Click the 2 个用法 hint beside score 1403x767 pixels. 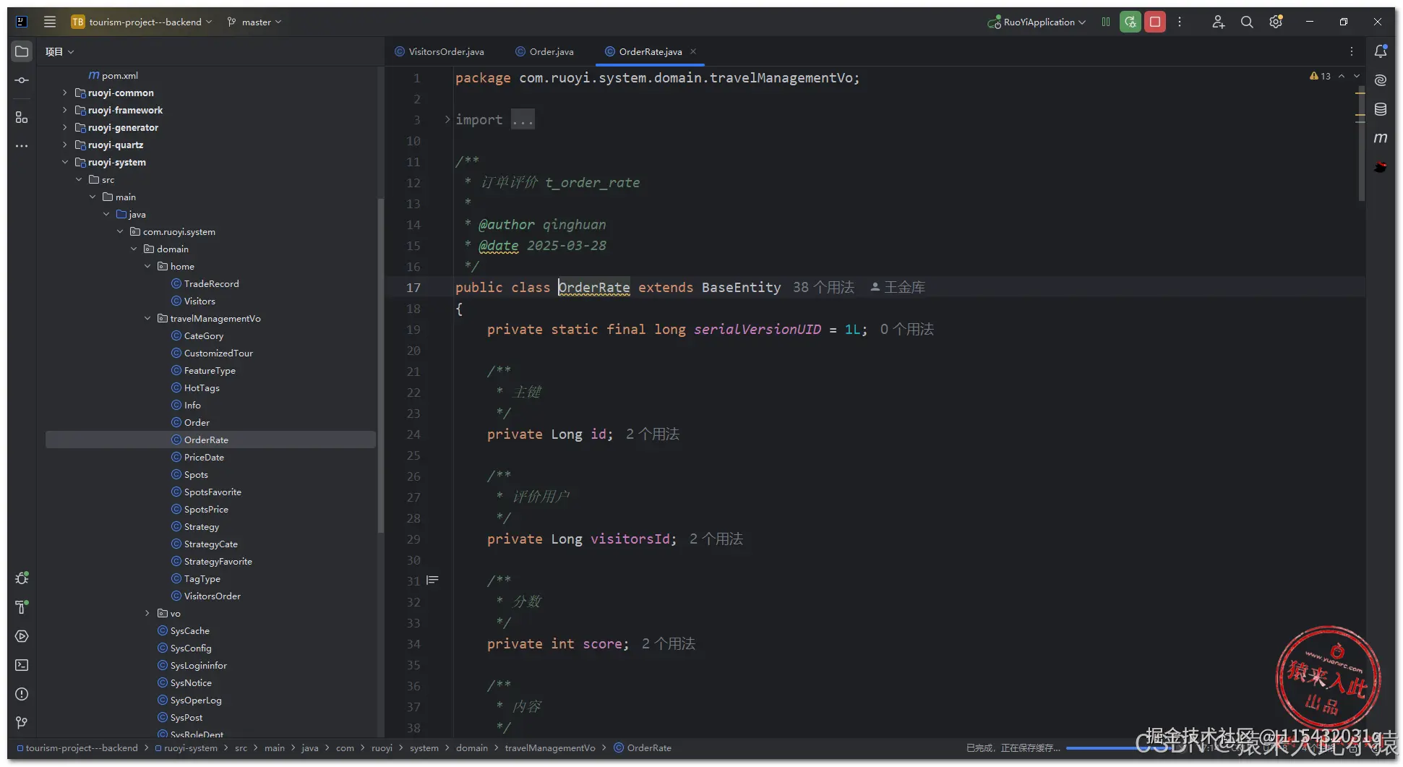(669, 643)
